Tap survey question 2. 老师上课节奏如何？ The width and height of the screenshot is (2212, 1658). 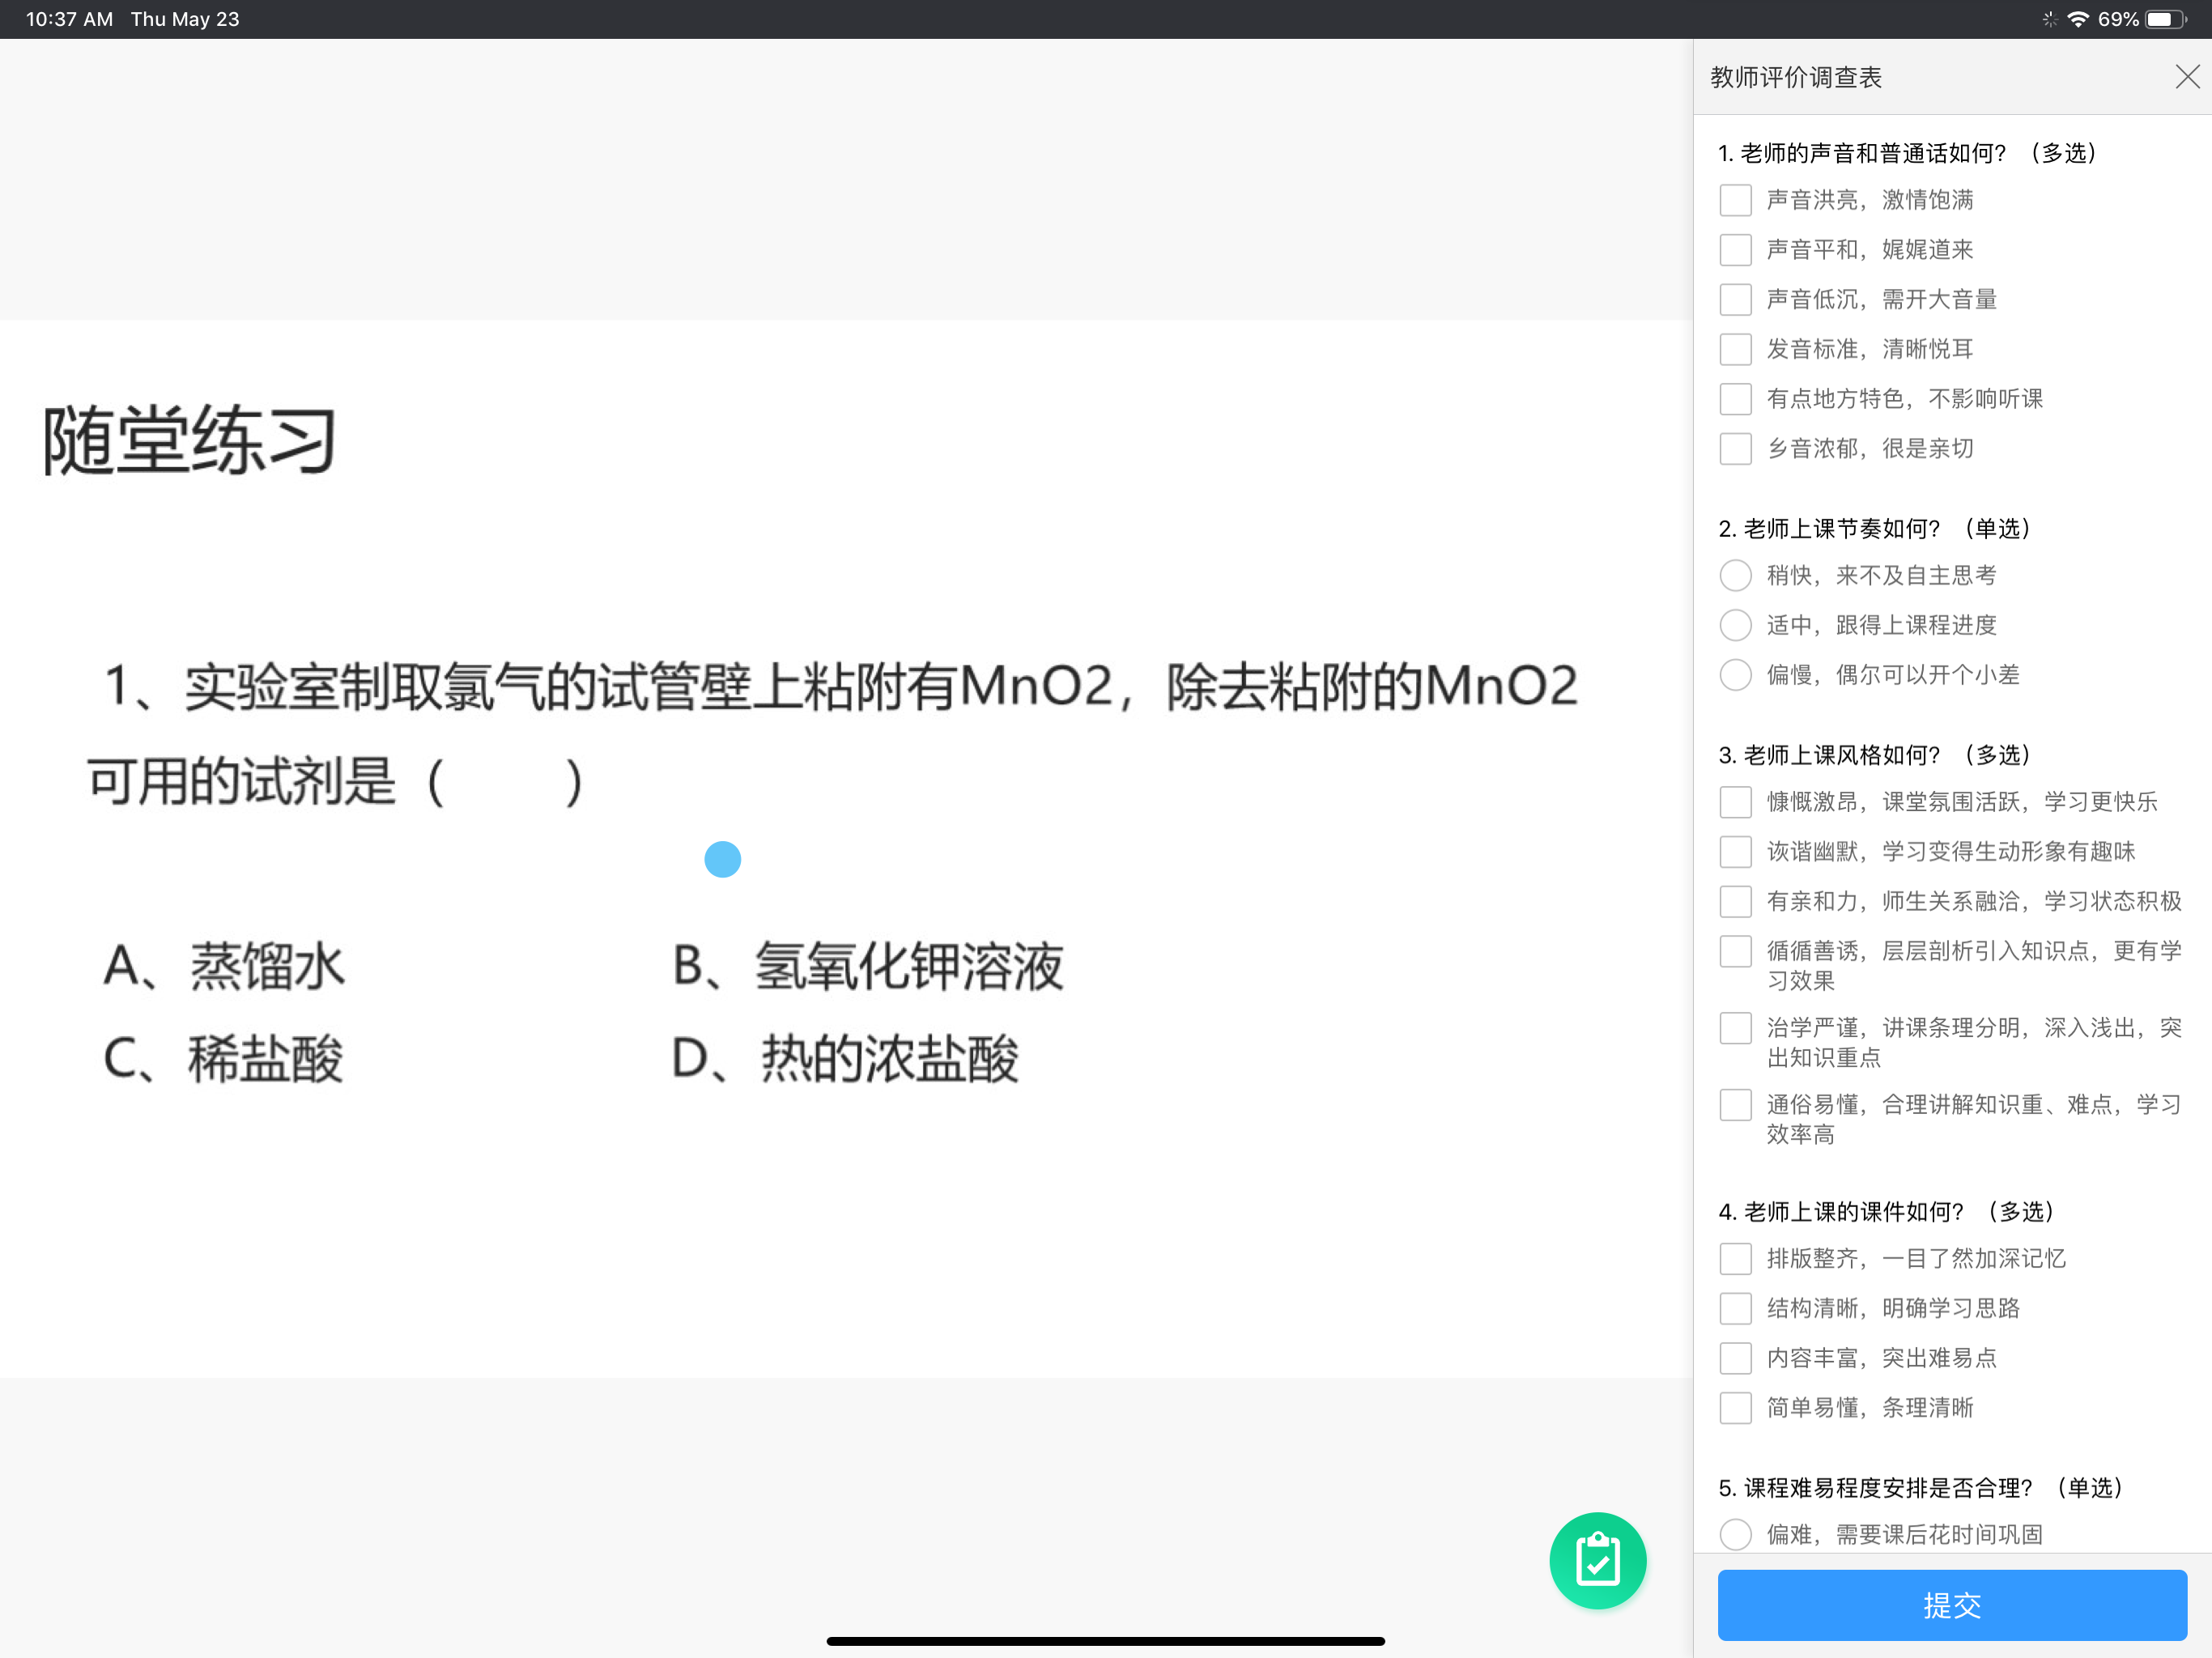1874,528
